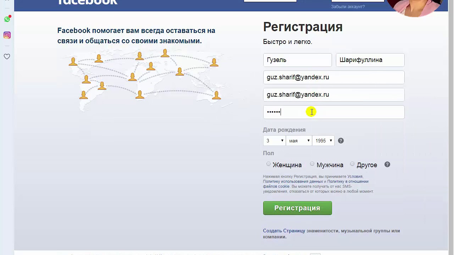Click the email confirmation field

tap(334, 95)
